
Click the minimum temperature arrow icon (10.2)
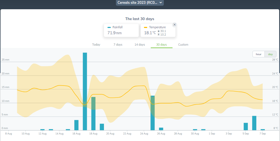(159, 35)
